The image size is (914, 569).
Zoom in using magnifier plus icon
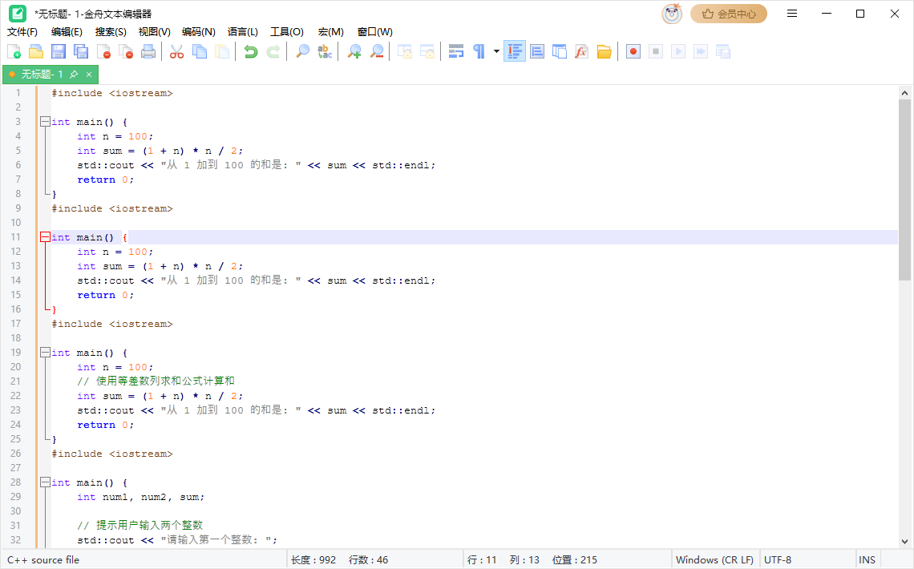[354, 52]
